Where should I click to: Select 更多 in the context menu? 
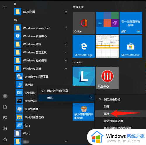[66, 98]
